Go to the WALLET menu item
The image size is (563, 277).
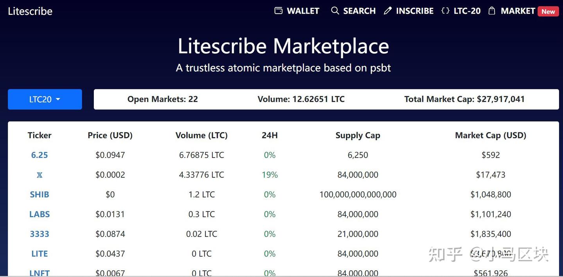point(303,11)
